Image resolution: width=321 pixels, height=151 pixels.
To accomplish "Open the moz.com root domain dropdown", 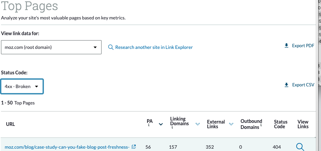I will pos(51,47).
